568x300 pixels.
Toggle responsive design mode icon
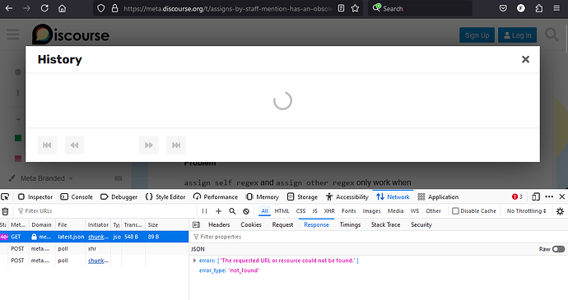tap(536, 197)
